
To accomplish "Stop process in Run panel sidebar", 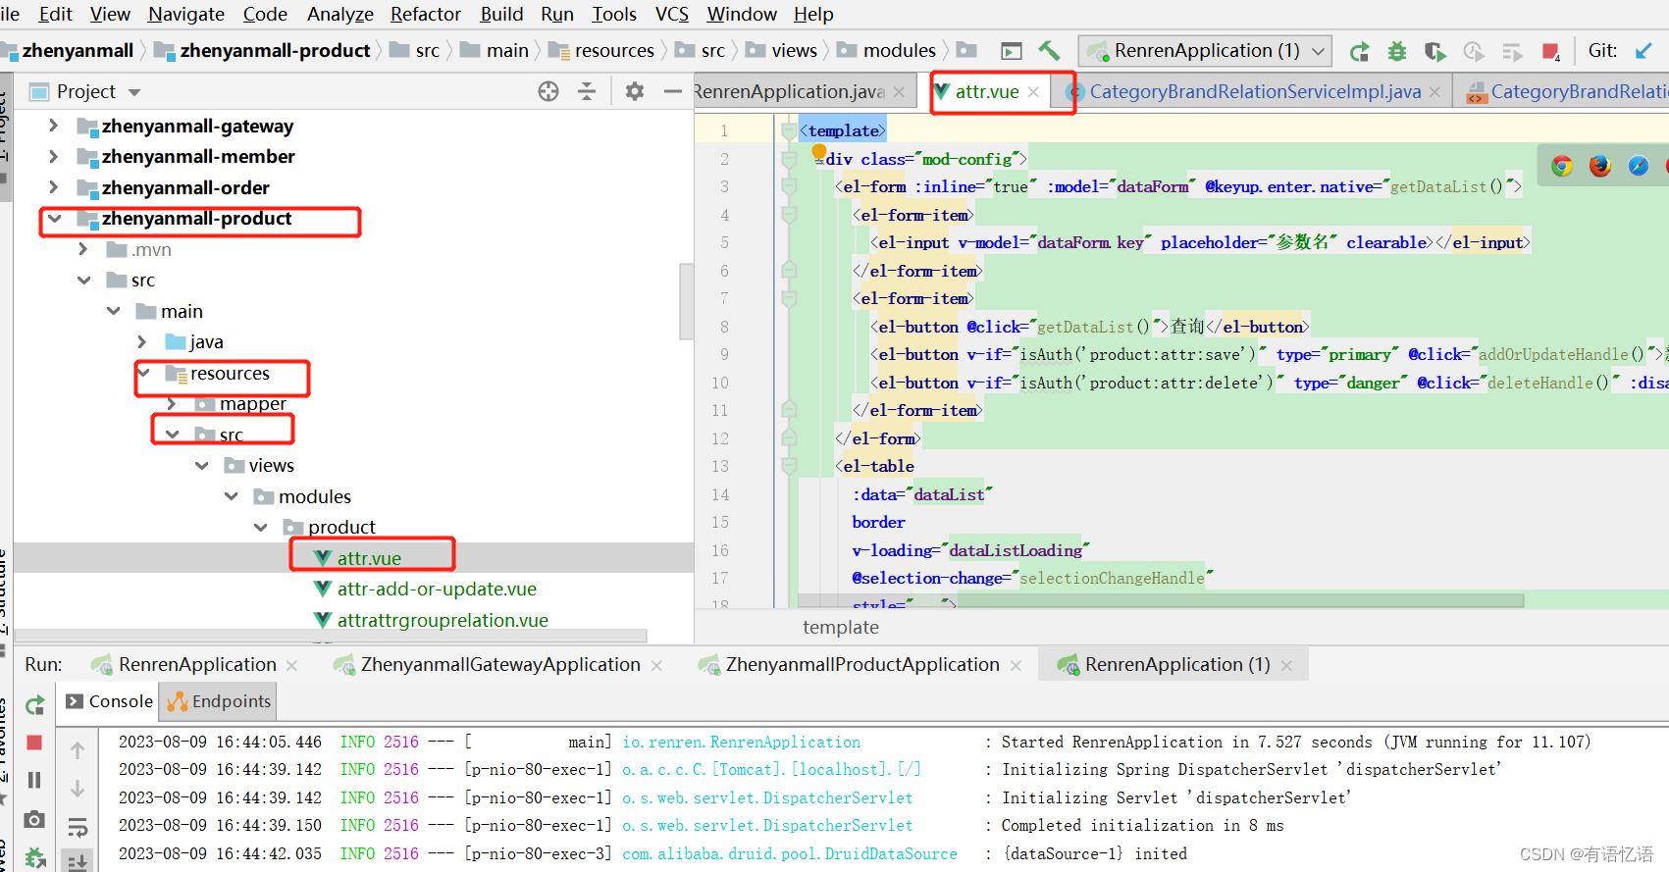I will tap(34, 743).
